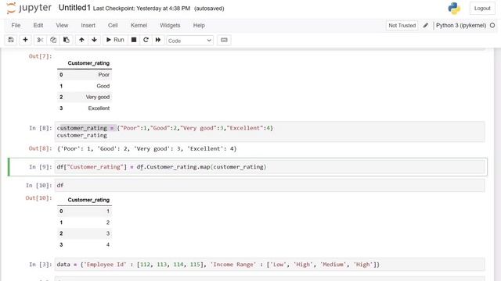Click the Out[7] output prompt label

click(x=40, y=56)
